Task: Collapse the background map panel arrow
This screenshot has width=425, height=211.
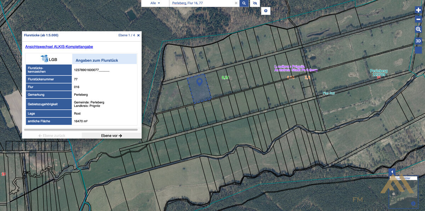Action: click(392, 172)
